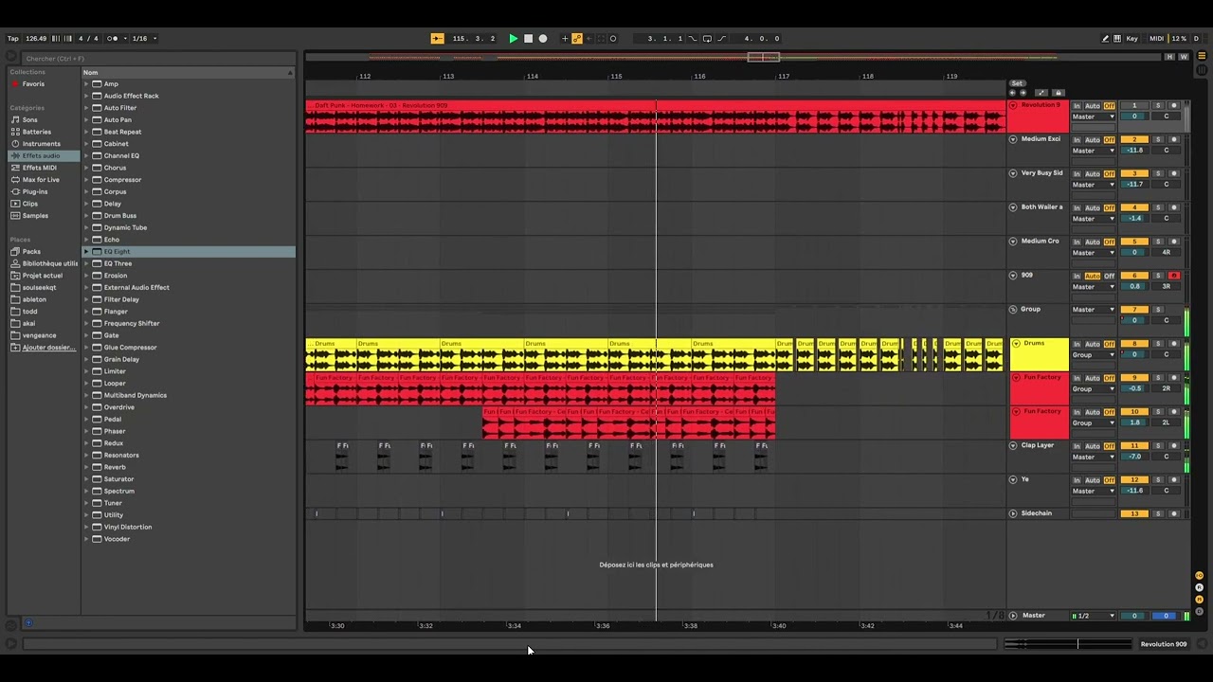Set 909 track monitor to Auto
Image resolution: width=1213 pixels, height=682 pixels.
pyautogui.click(x=1092, y=276)
